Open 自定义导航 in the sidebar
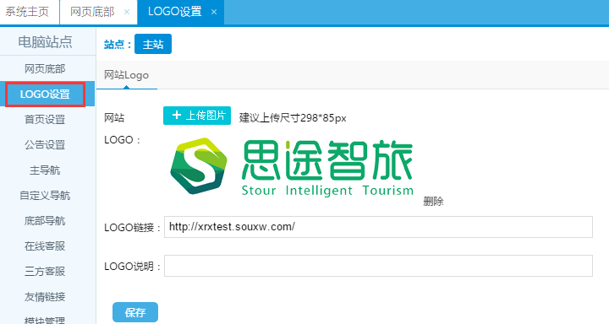 [45, 196]
